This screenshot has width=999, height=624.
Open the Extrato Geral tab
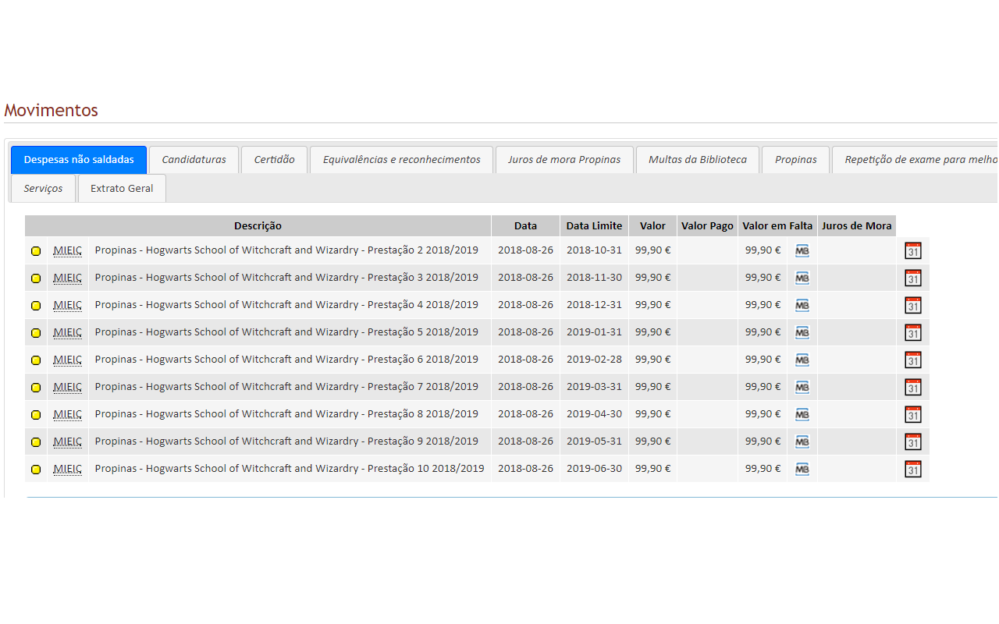tap(123, 189)
